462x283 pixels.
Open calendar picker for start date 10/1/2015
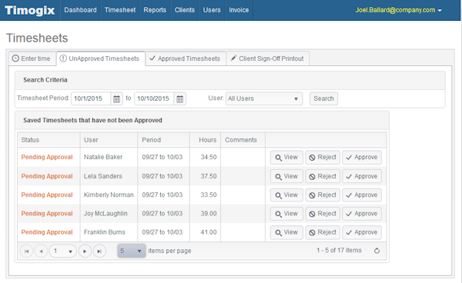117,99
